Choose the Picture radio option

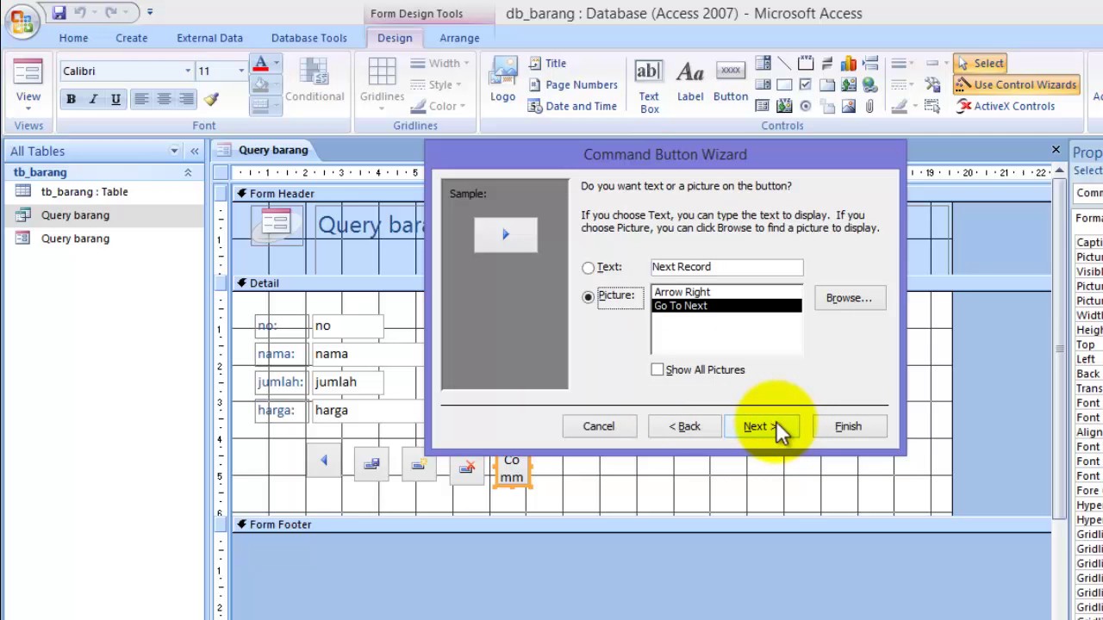click(x=588, y=296)
